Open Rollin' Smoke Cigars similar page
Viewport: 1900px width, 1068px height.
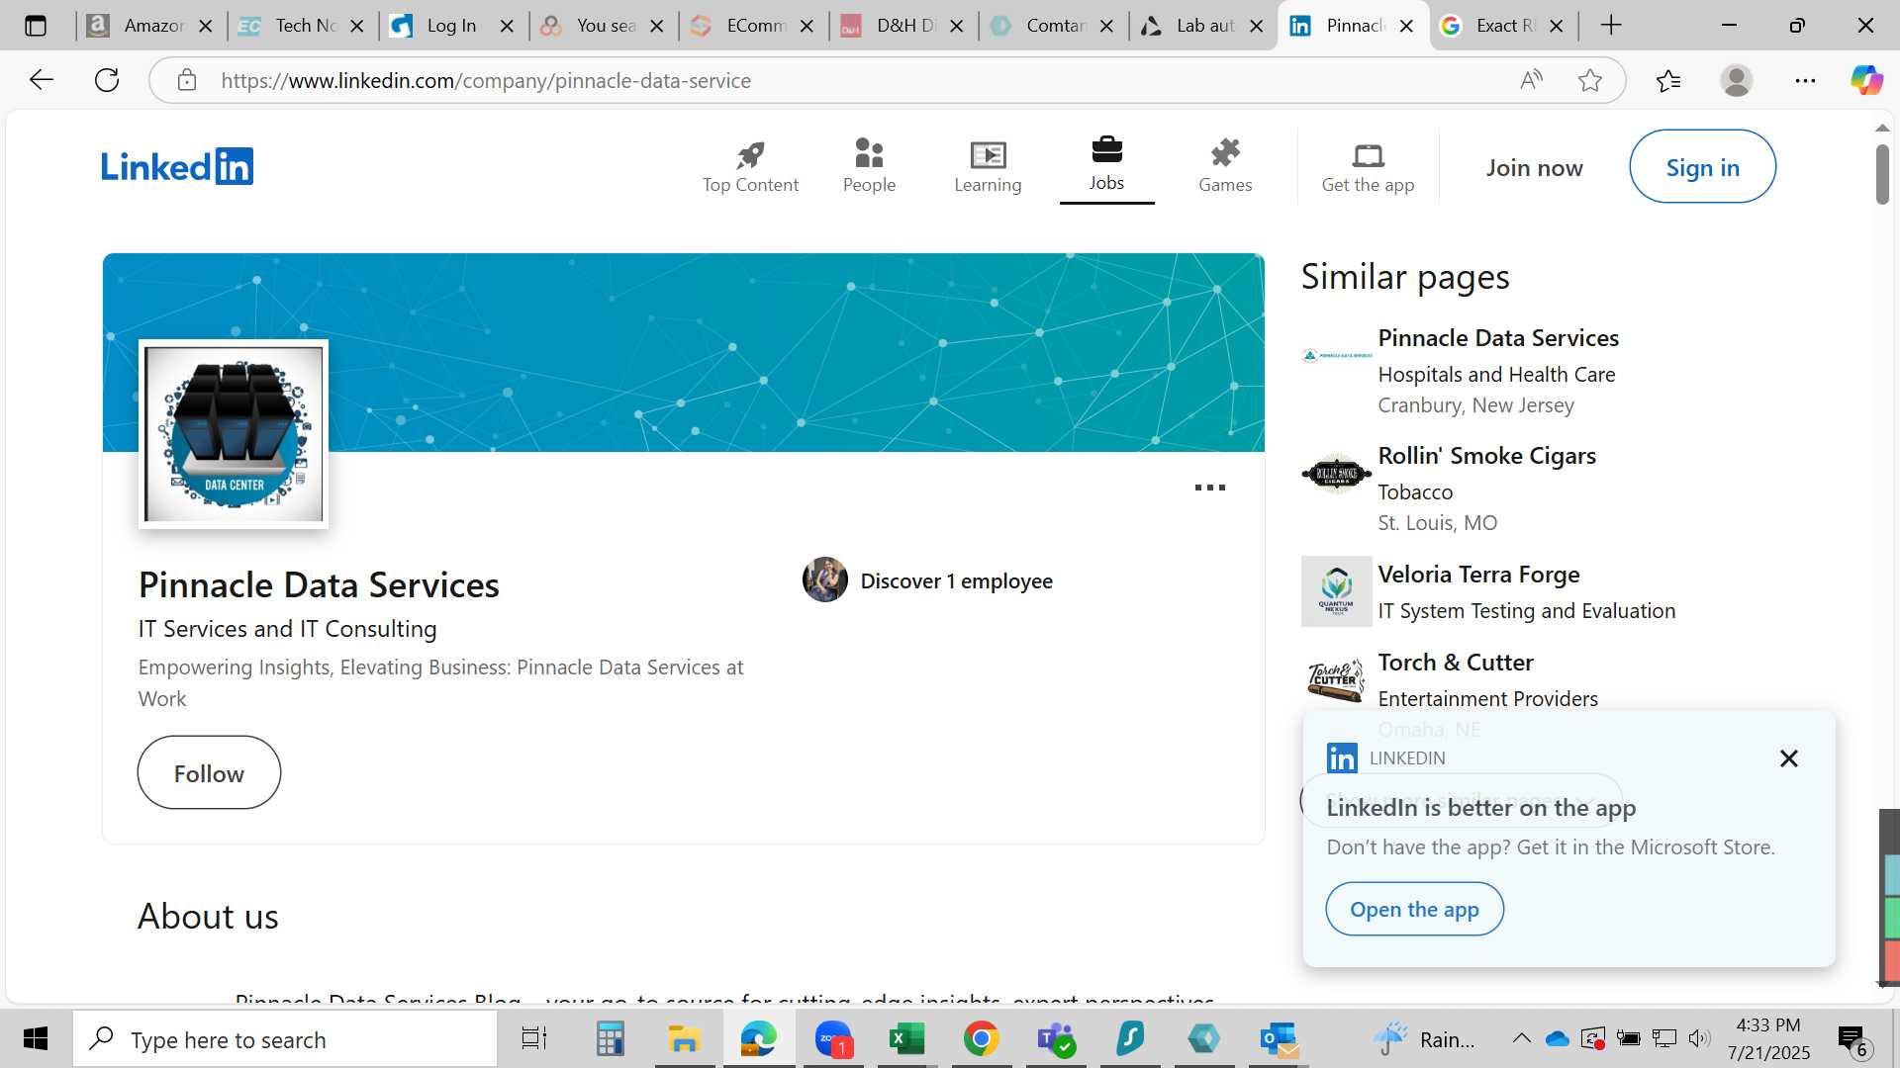1486,456
